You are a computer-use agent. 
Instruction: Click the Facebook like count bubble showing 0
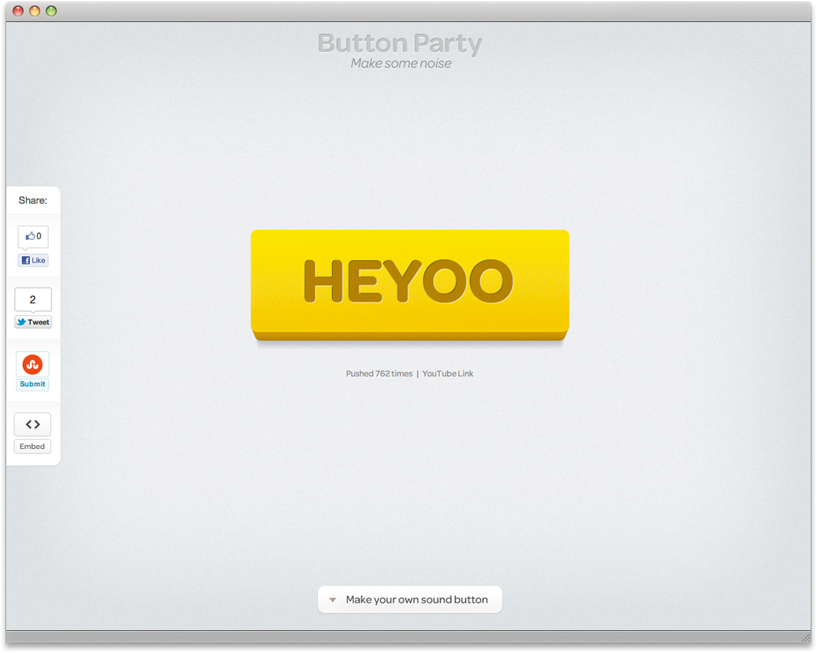click(33, 236)
